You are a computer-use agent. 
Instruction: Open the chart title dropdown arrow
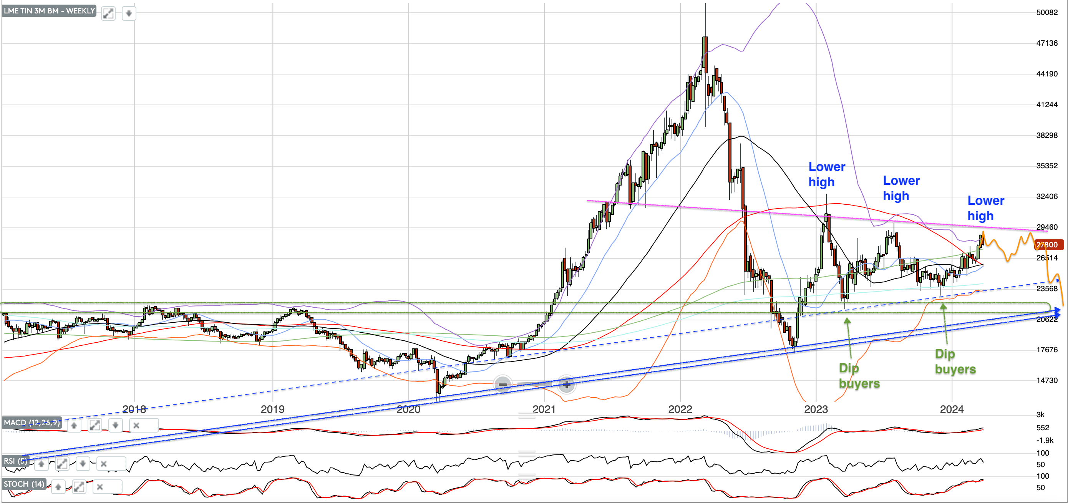[x=129, y=14]
